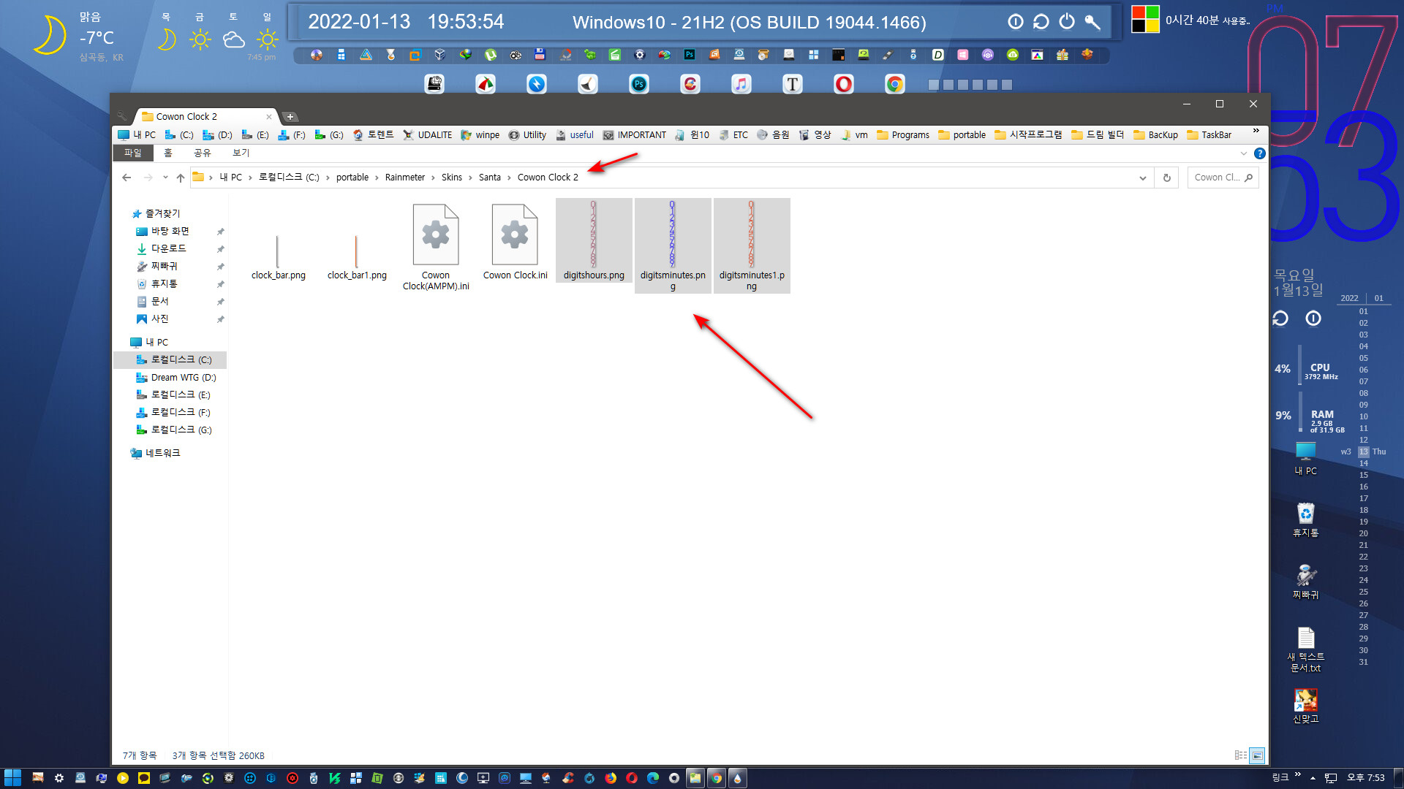Open the File Explorer help question mark icon
1404x789 pixels.
[1259, 153]
